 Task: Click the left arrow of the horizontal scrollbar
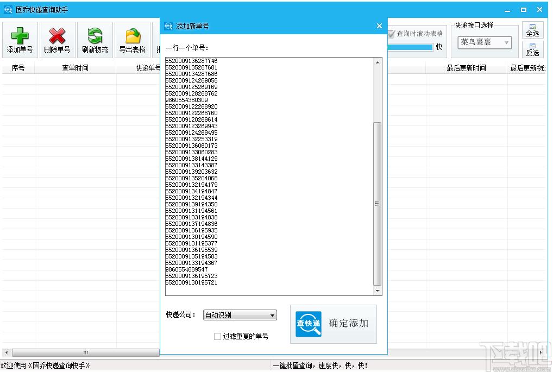click(7, 352)
